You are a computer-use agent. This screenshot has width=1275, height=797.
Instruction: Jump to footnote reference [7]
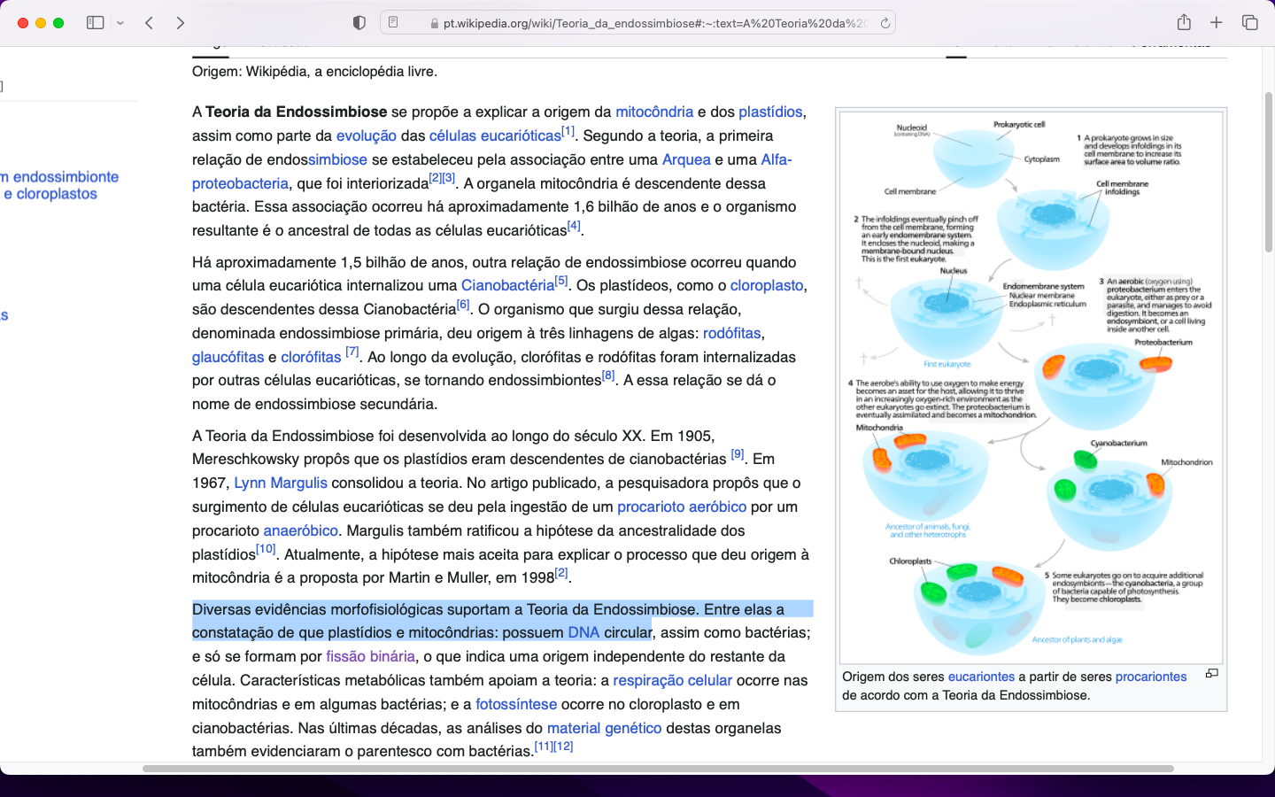tap(352, 352)
